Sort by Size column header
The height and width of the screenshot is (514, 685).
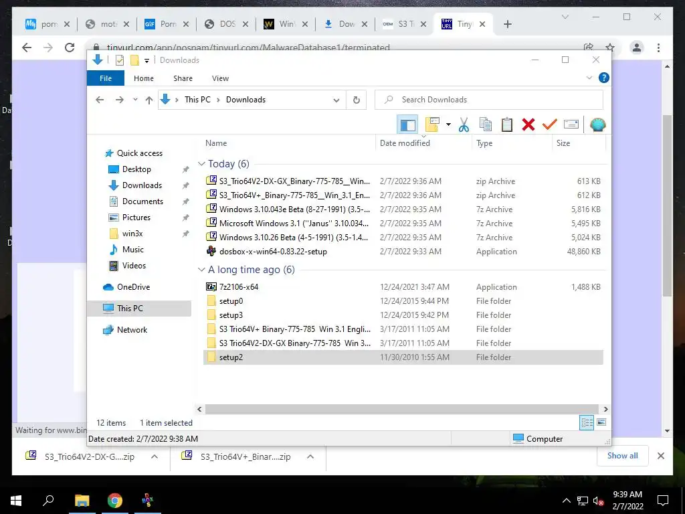pyautogui.click(x=563, y=143)
